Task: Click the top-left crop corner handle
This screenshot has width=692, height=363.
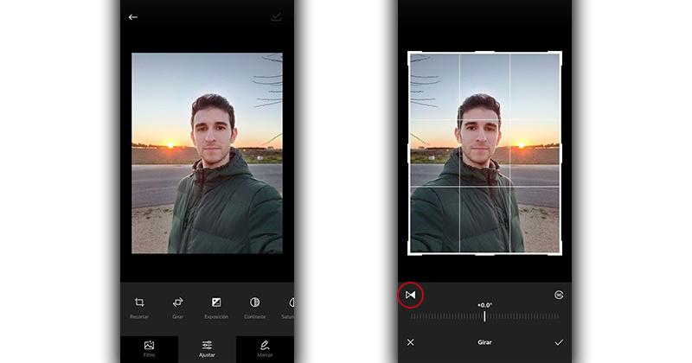Action: tap(411, 54)
